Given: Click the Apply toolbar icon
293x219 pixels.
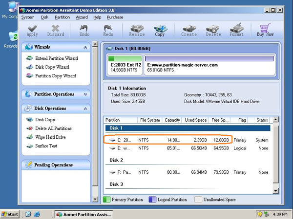Looking at the screenshot, I should 32,30.
